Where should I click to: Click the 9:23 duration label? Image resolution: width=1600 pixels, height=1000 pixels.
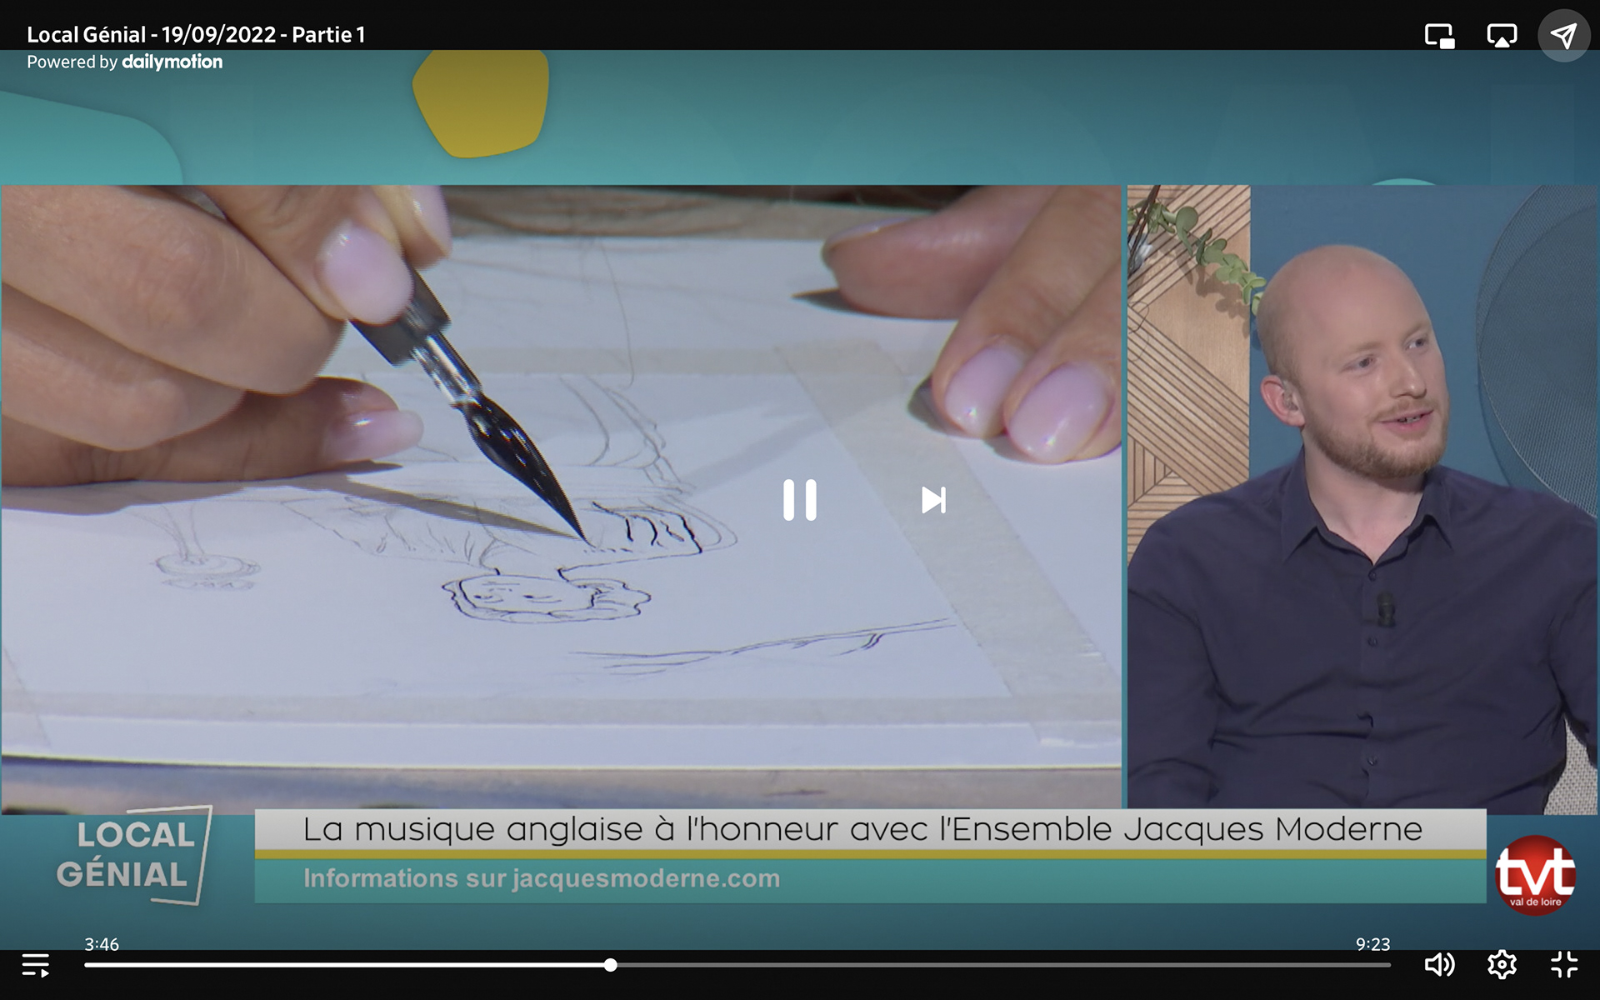coord(1372,944)
